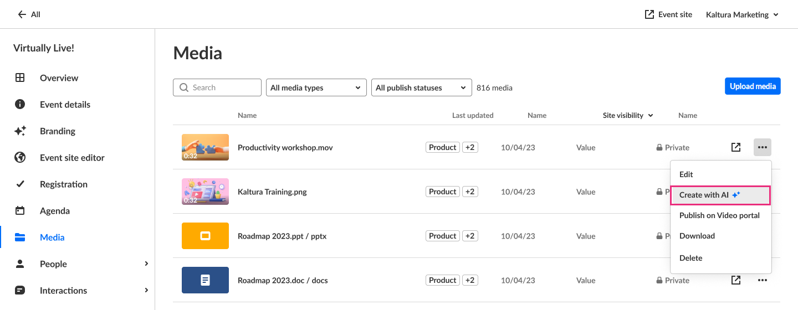Open the All media types dropdown
This screenshot has width=798, height=310.
316,87
